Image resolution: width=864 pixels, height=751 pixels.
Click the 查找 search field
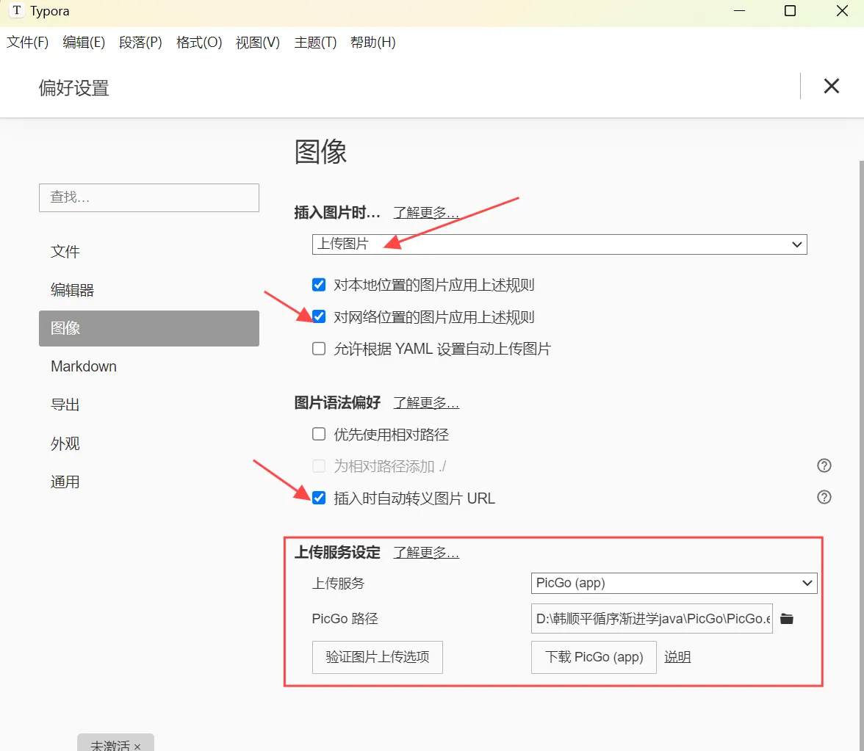(149, 197)
